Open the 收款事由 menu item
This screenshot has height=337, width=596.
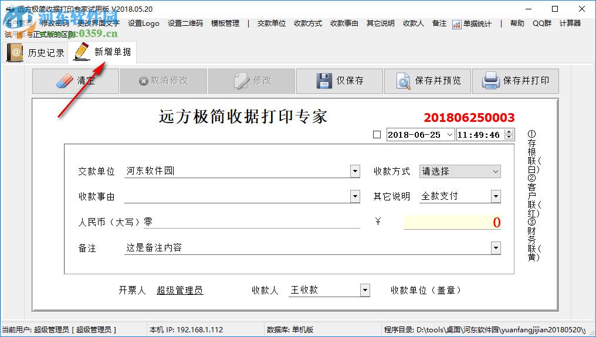click(x=344, y=23)
